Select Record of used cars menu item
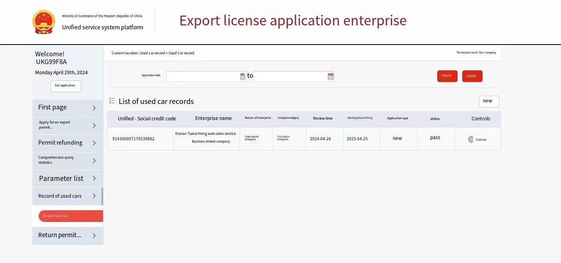561x263 pixels. click(x=68, y=196)
